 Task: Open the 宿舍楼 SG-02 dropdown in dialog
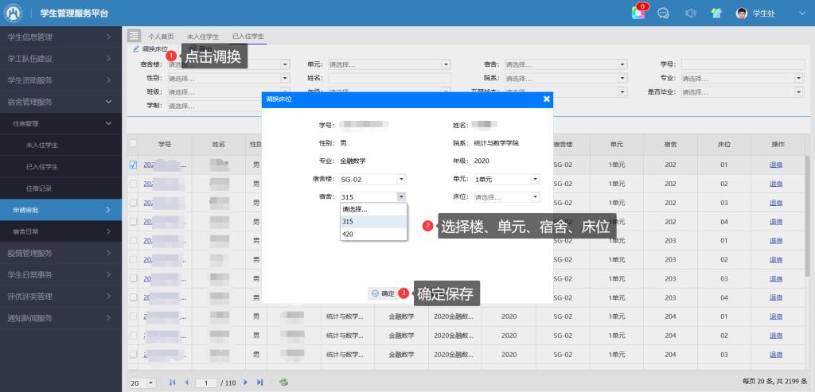coord(373,180)
